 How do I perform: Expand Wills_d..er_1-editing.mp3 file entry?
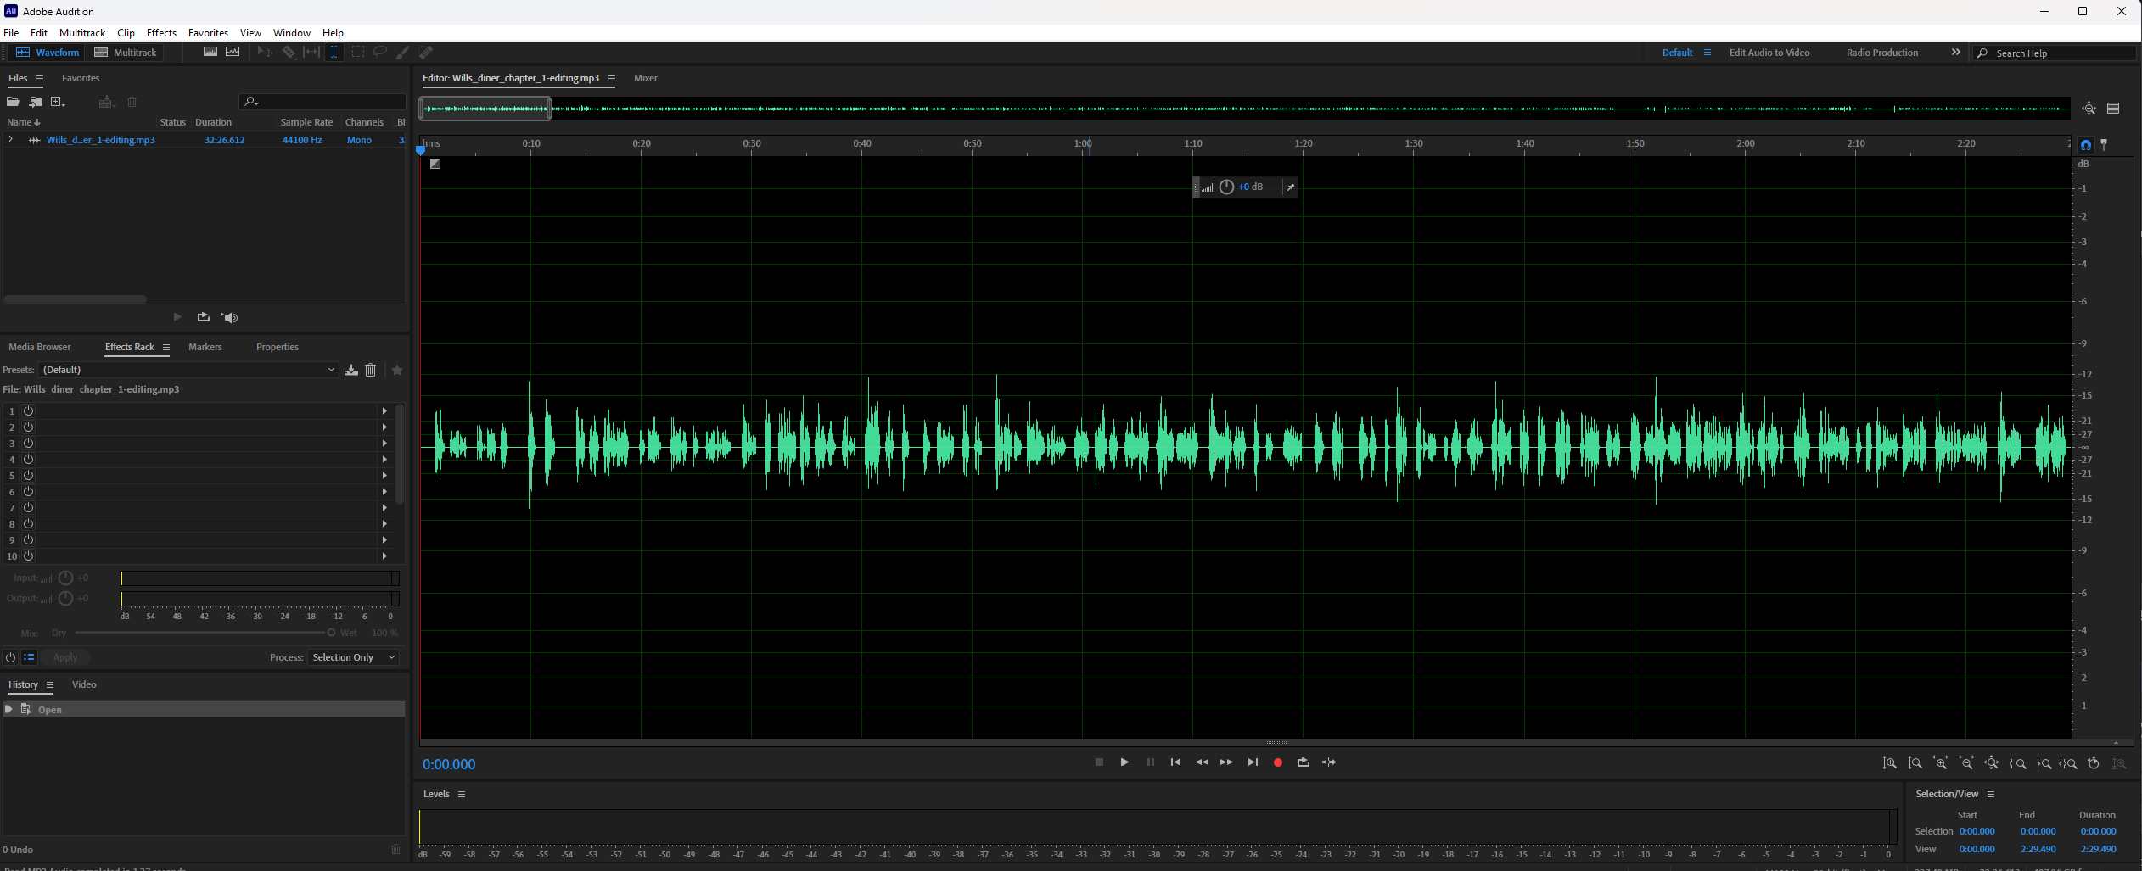click(10, 140)
